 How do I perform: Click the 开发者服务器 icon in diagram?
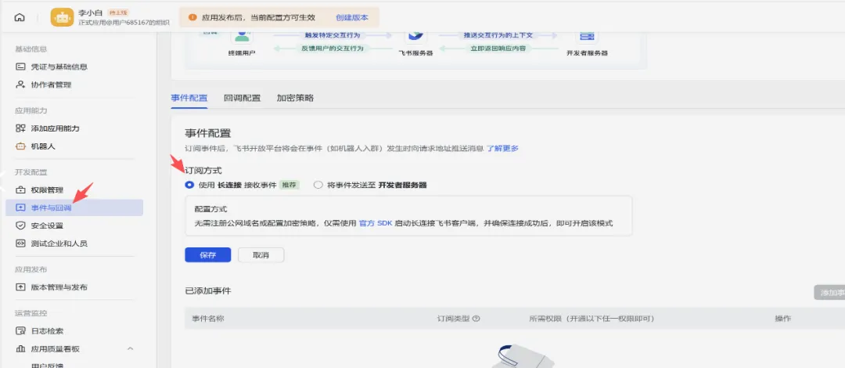point(586,35)
